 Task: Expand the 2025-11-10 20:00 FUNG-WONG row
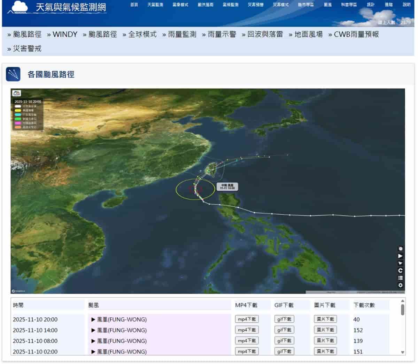(x=93, y=319)
